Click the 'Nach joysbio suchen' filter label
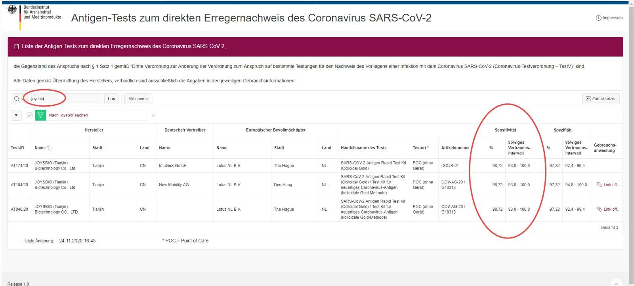The width and height of the screenshot is (634, 286). [69, 115]
